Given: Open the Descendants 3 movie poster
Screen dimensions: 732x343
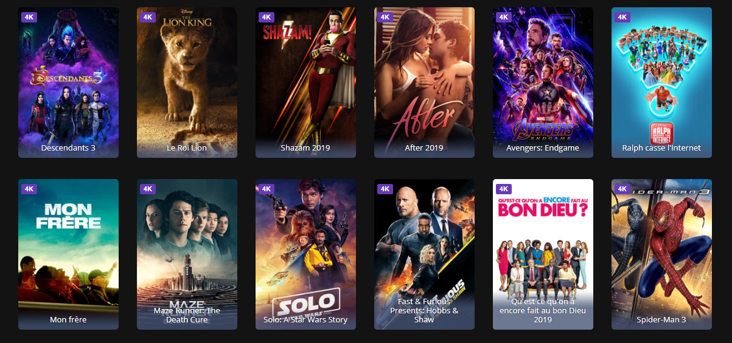Looking at the screenshot, I should [x=68, y=83].
